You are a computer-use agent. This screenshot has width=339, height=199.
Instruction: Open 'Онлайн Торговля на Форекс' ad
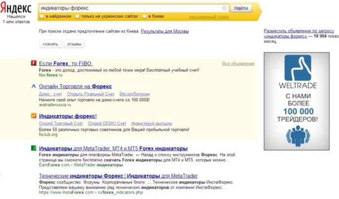[x=75, y=86]
